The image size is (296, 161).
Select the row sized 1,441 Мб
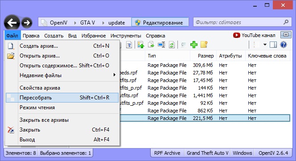coord(205,95)
